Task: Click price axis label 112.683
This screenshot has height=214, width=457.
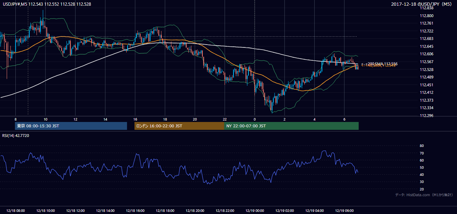Action: pos(427,39)
